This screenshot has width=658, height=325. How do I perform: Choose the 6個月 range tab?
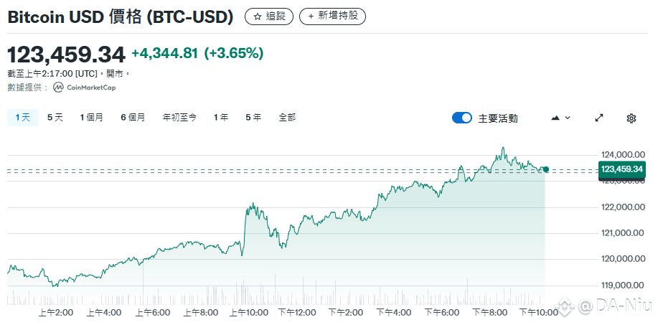click(133, 118)
